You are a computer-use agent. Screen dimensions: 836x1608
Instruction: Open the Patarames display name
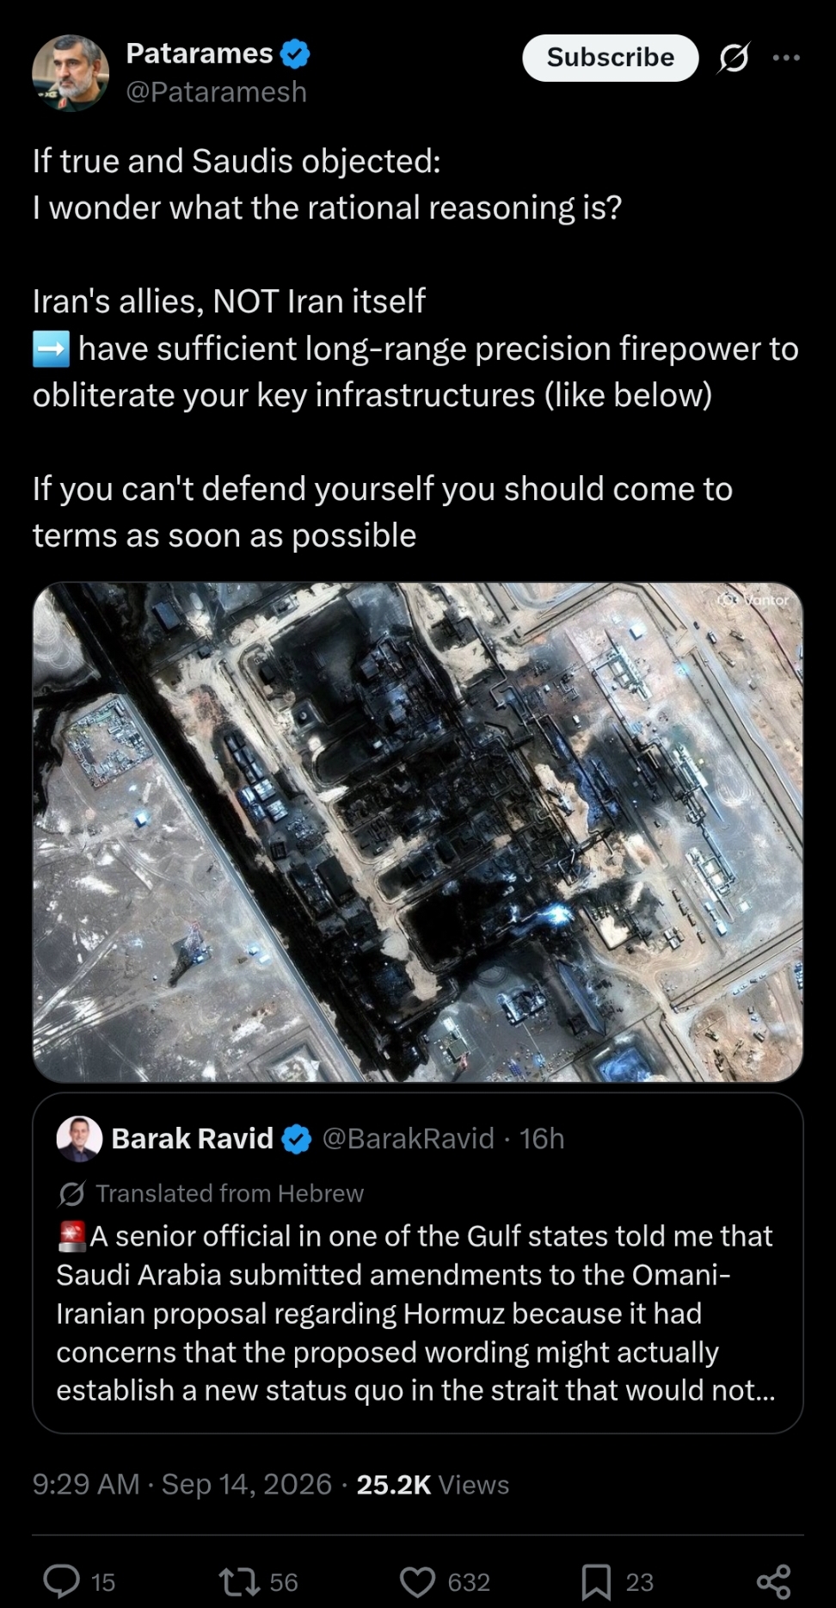(200, 53)
